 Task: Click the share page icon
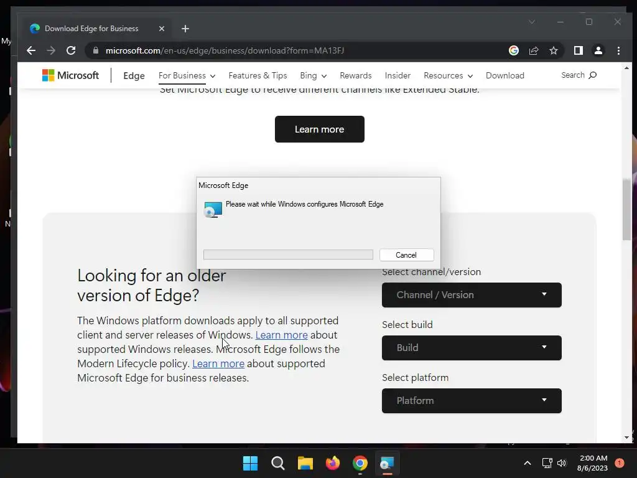[533, 50]
